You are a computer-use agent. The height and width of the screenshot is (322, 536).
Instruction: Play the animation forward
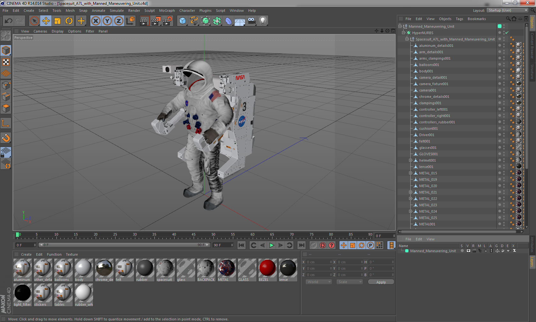[x=272, y=245]
